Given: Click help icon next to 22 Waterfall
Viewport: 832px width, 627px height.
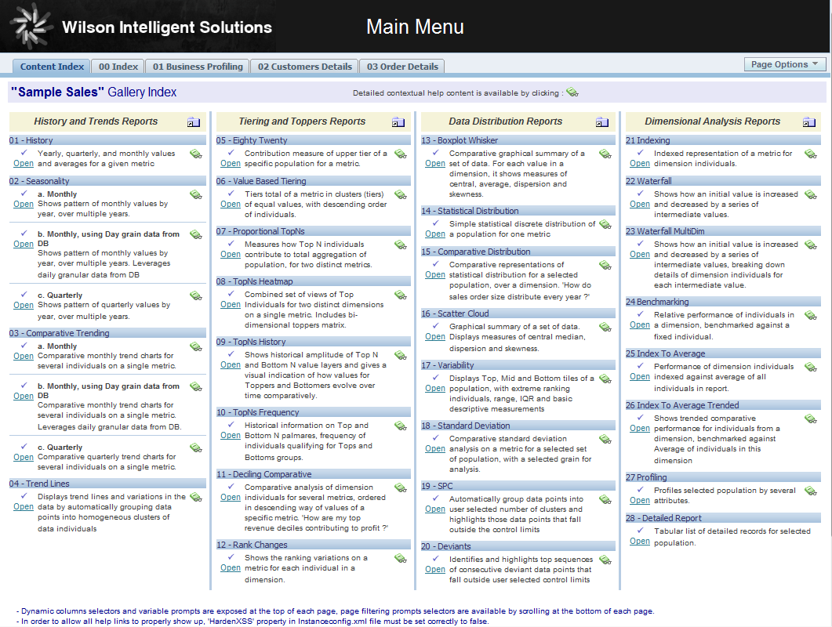Looking at the screenshot, I should pos(810,195).
